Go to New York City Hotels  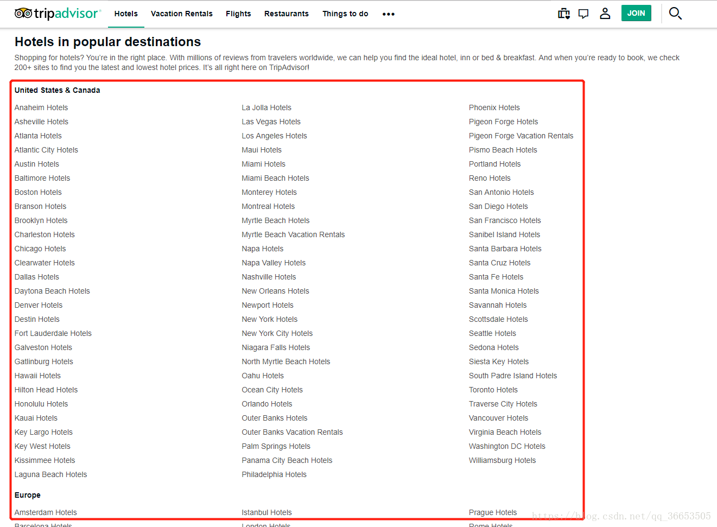coord(277,333)
